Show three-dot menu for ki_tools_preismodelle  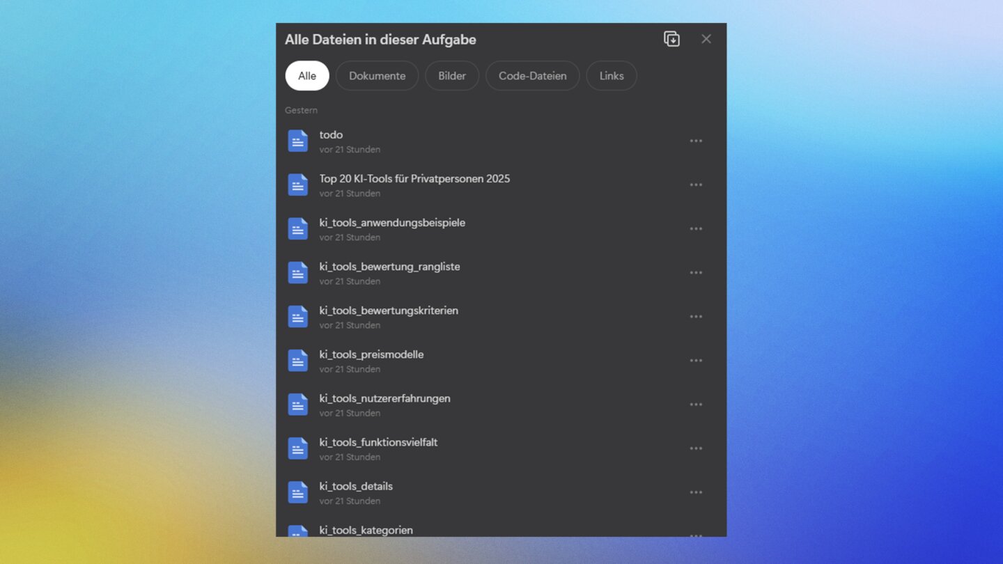pyautogui.click(x=695, y=361)
